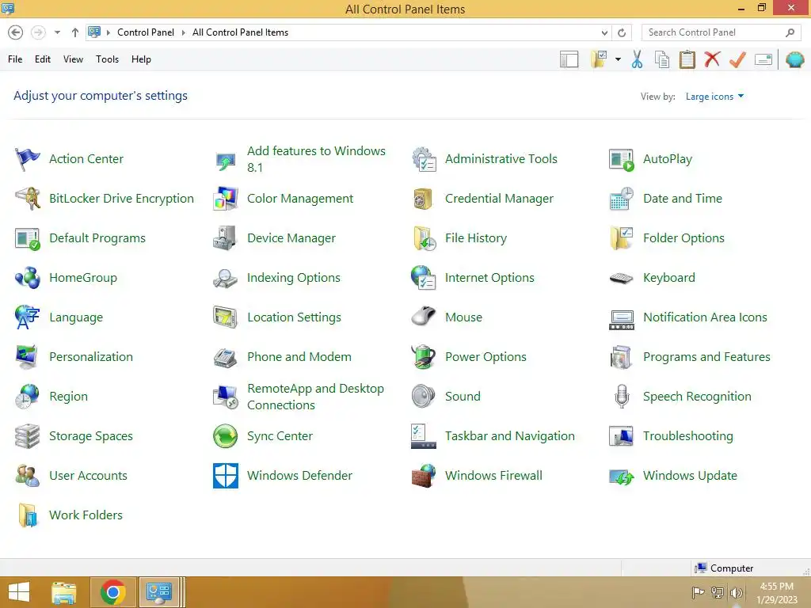Click the Search Control Panel field
The width and height of the screenshot is (811, 608).
721,32
